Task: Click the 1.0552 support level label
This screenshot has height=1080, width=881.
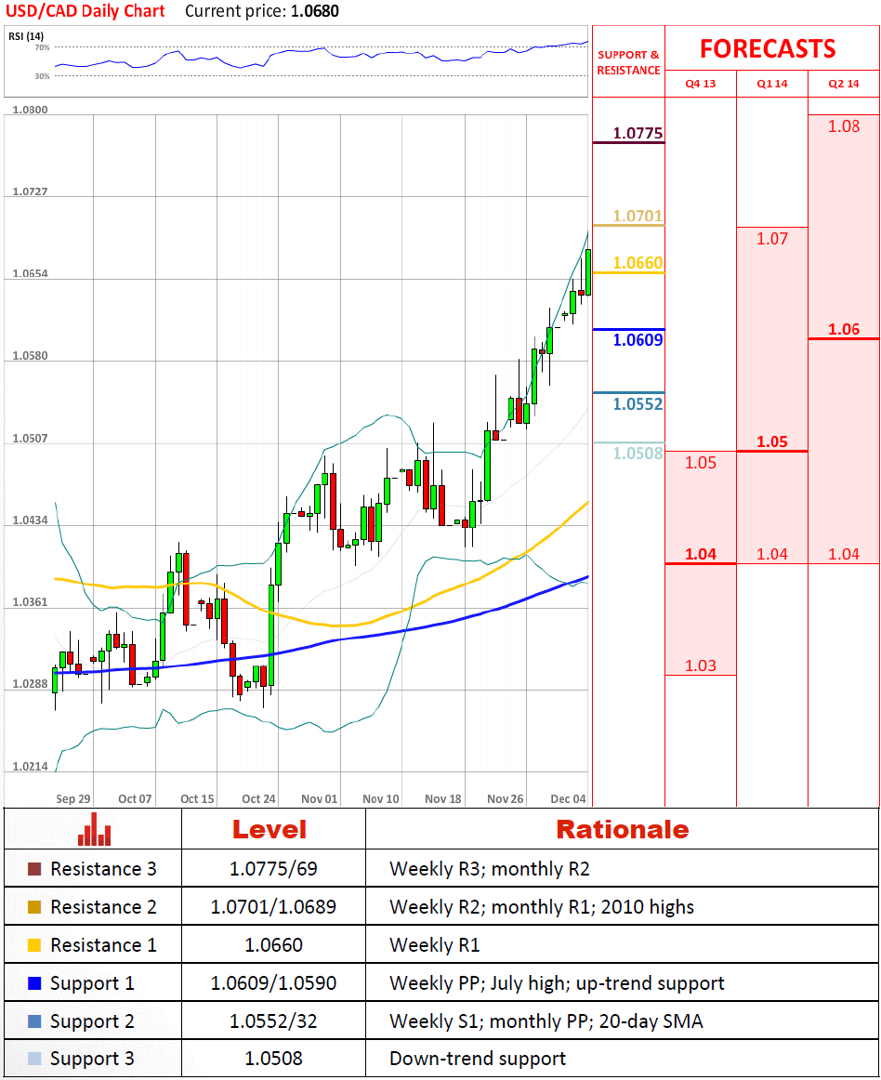Action: (x=638, y=403)
